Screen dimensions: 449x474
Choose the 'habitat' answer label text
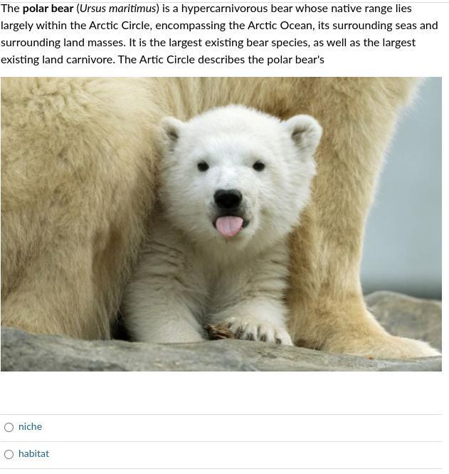tap(33, 454)
